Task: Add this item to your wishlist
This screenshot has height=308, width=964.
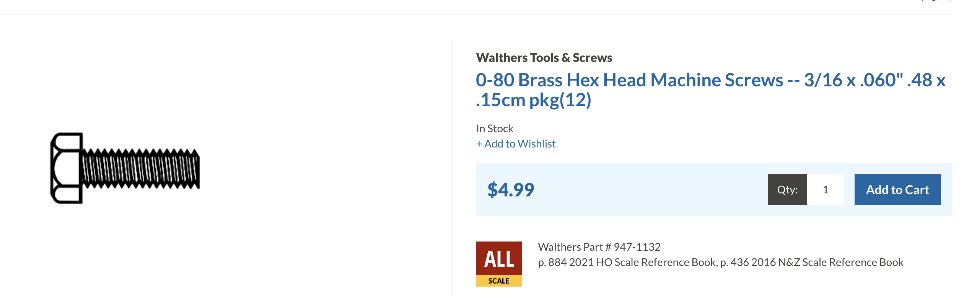Action: click(x=516, y=144)
